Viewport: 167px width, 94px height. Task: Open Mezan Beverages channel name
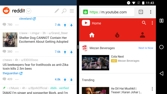click(102, 48)
